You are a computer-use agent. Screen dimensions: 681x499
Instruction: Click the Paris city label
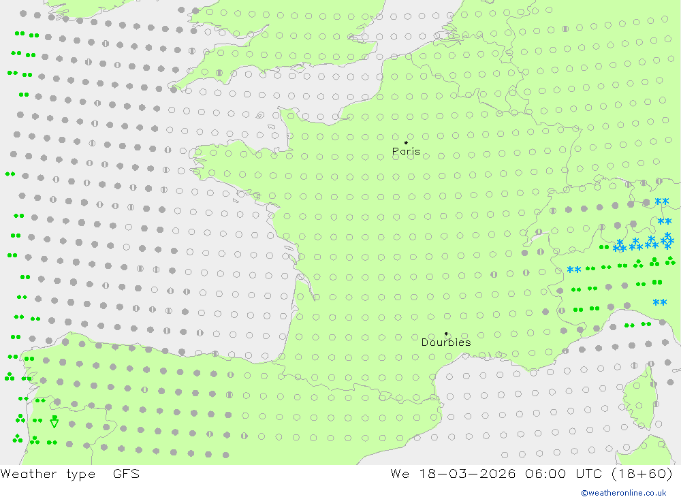406,151
